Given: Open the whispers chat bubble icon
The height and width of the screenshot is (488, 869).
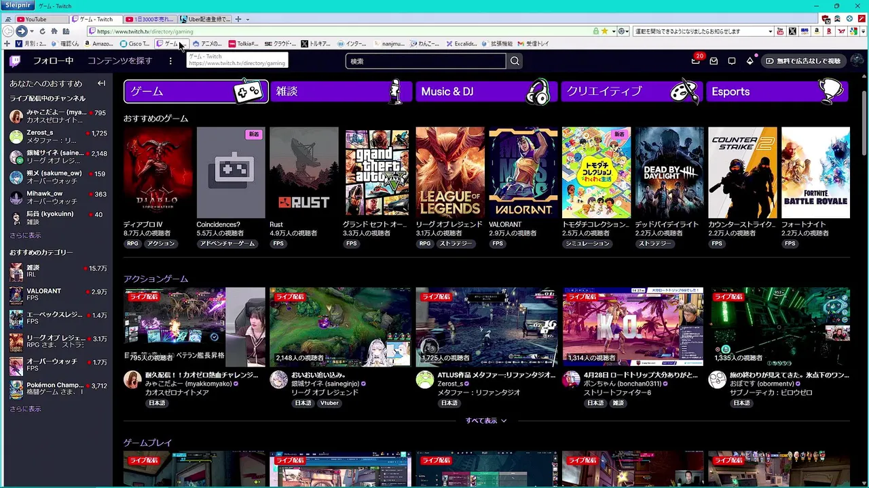Looking at the screenshot, I should click(732, 61).
